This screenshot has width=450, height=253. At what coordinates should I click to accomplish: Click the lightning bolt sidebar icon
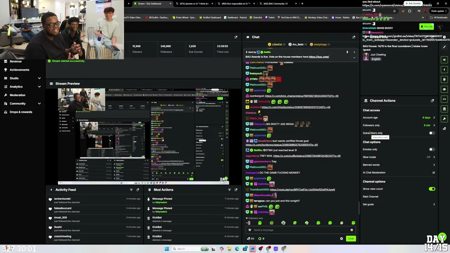point(444,70)
